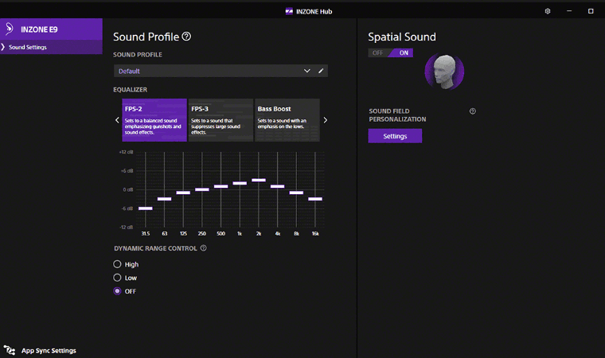Screen dimensions: 605x358
Task: Click Dynamic Range Control help icon
Action: point(204,248)
